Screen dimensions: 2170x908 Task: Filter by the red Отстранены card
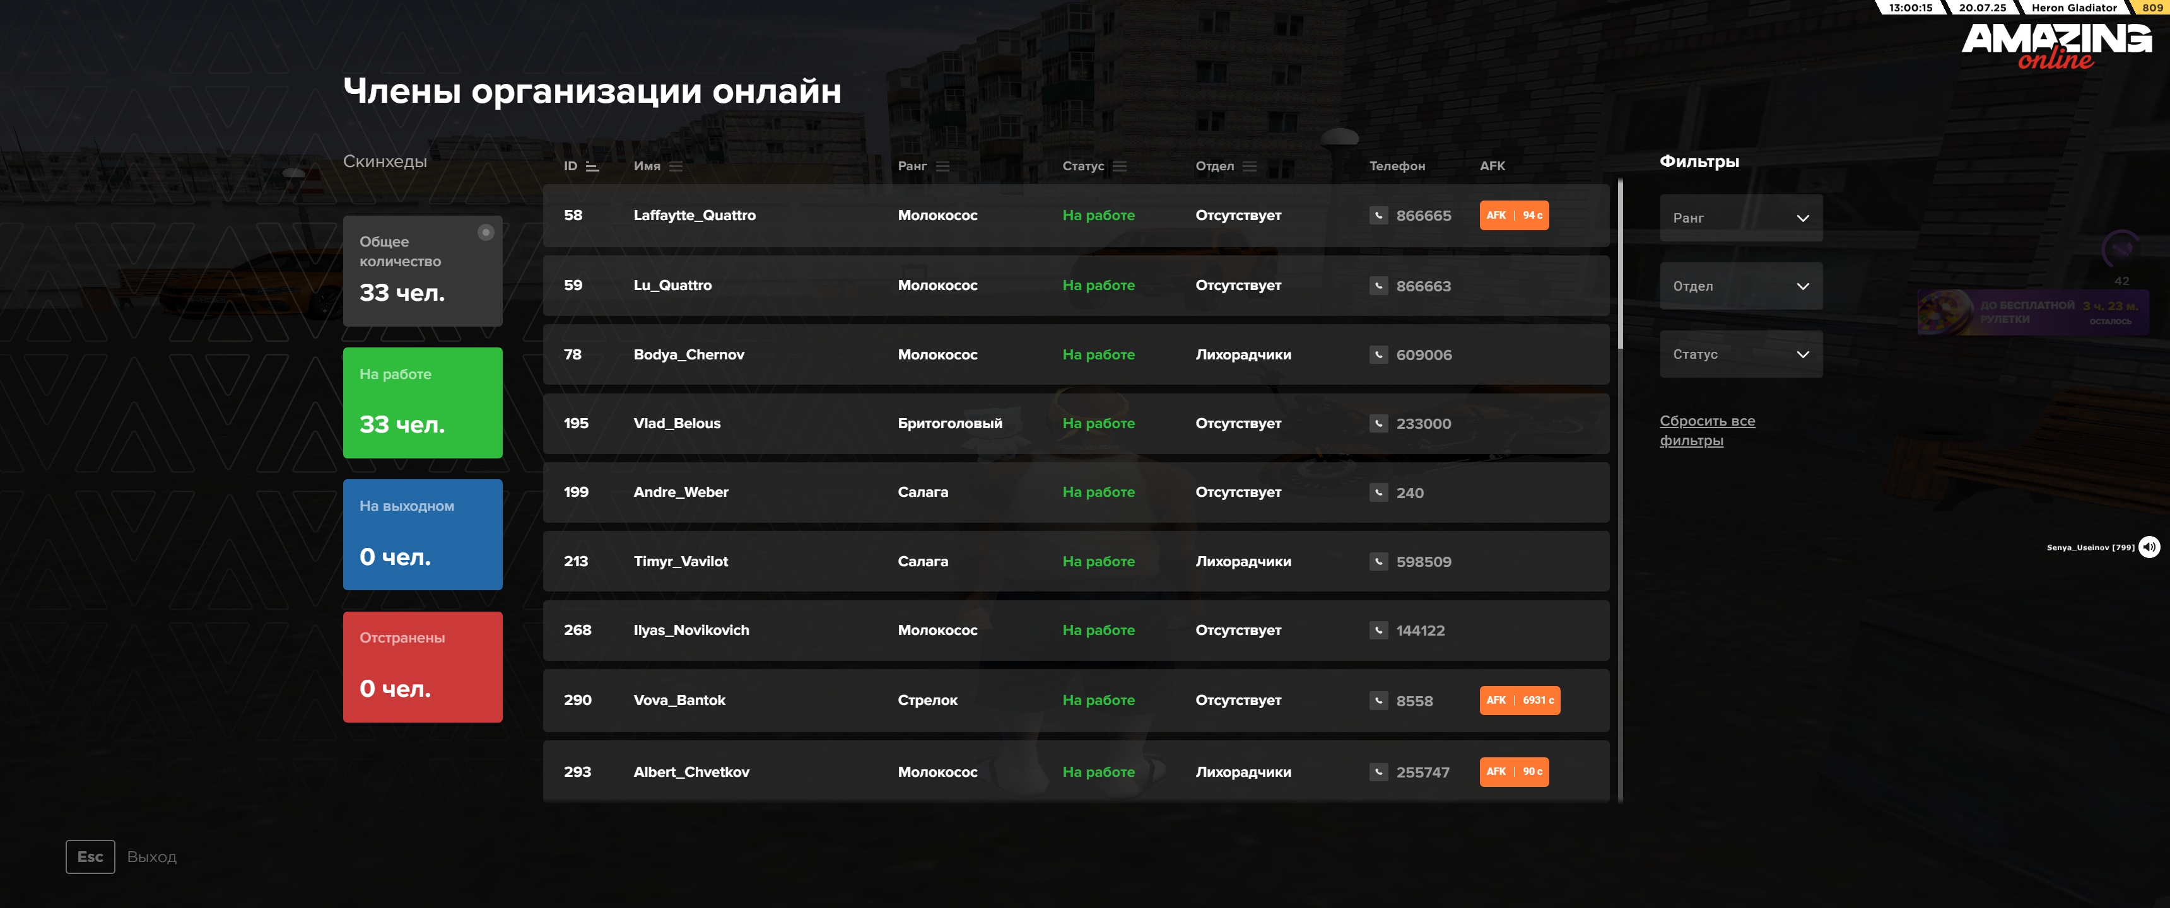422,666
